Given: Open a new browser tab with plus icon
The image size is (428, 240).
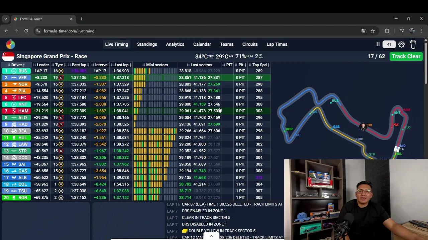Looking at the screenshot, I should [x=81, y=19].
